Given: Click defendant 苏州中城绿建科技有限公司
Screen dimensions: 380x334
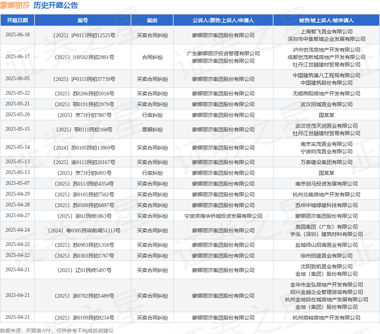Looking at the screenshot, I should click(x=327, y=205).
